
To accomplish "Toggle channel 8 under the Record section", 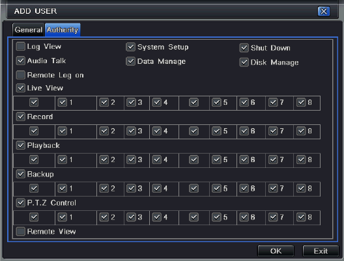I will [x=301, y=131].
